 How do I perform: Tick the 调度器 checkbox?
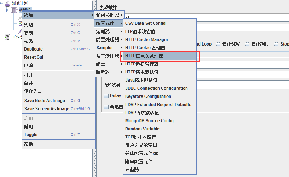(106, 107)
